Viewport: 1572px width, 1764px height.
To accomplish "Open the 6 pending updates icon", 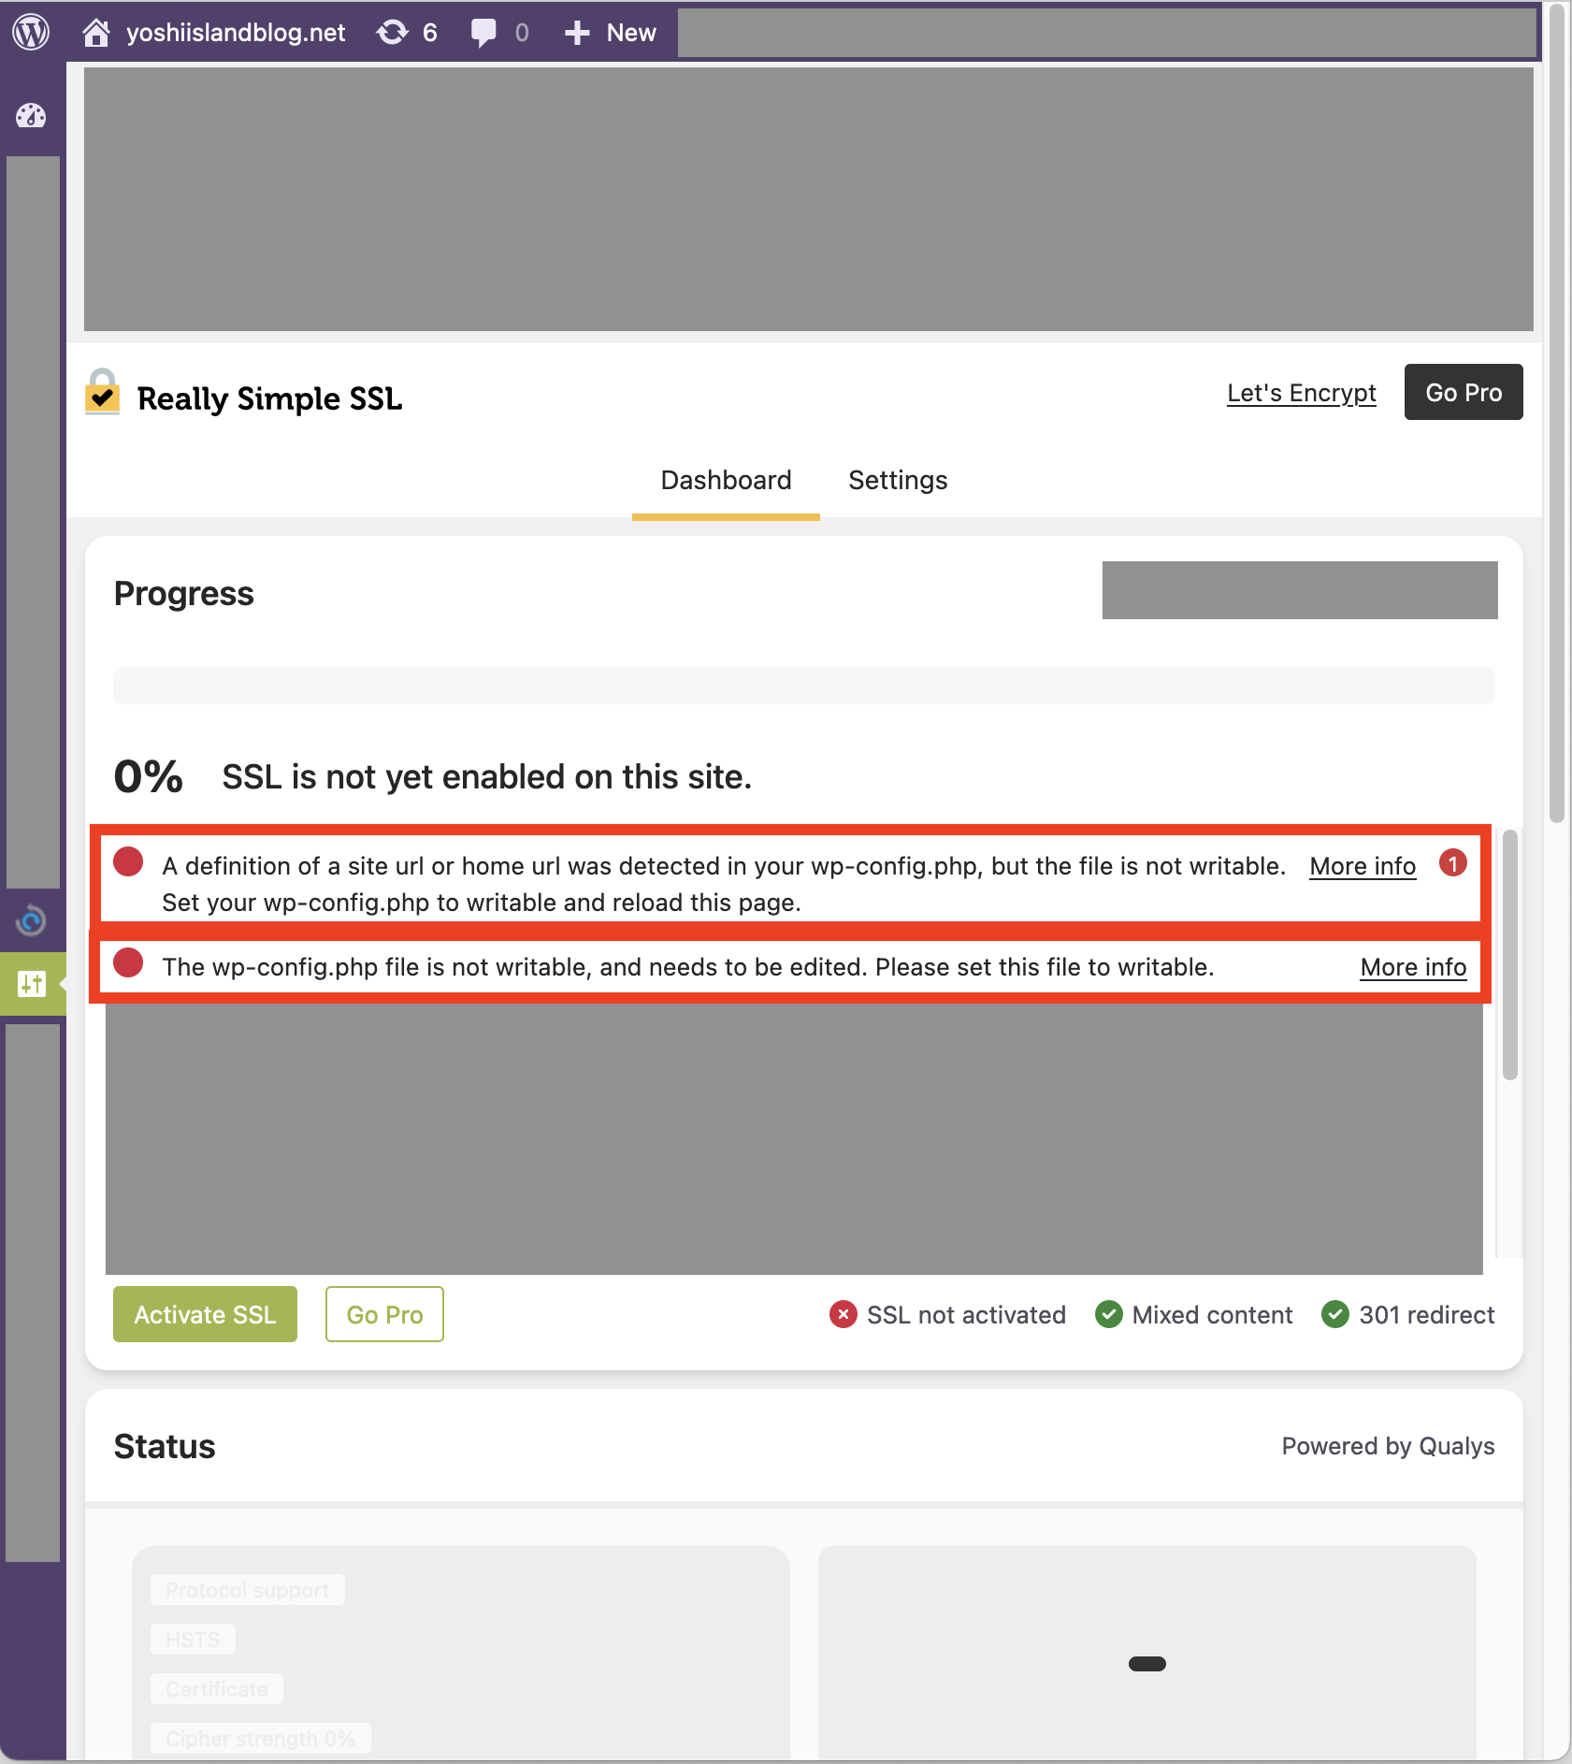I will pyautogui.click(x=393, y=33).
